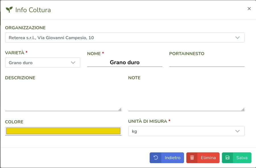Close the Info Coltura dialog
This screenshot has height=168, width=256.
[249, 9]
